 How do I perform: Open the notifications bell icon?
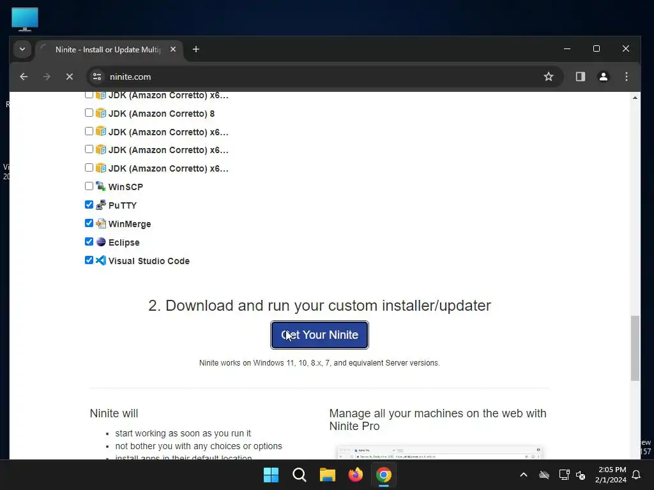(x=636, y=475)
